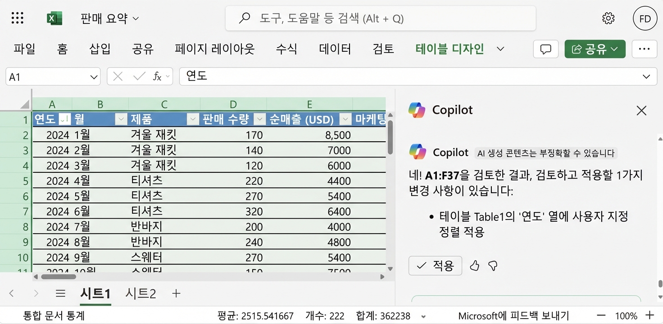The image size is (663, 324).
Task: Go to next sheet arrow
Action: pos(36,293)
